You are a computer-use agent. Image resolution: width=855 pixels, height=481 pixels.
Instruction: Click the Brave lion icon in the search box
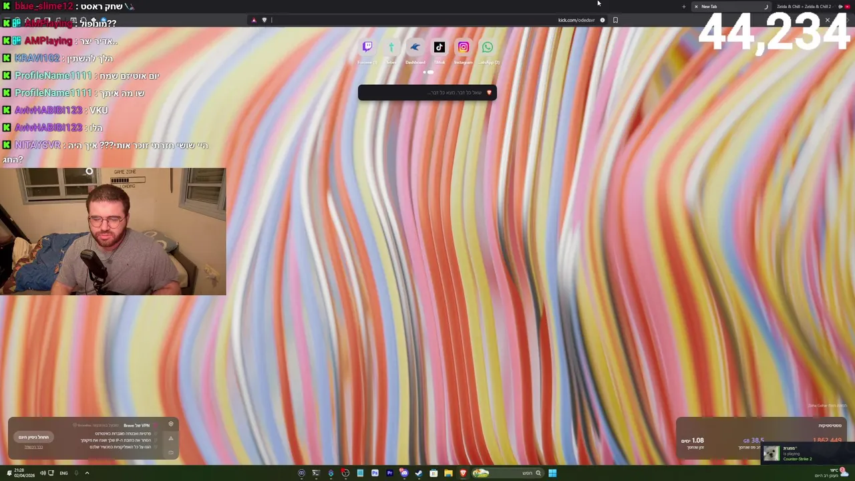click(489, 93)
